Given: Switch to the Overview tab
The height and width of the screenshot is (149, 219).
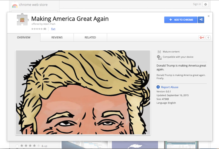Looking at the screenshot, I should click(x=24, y=38).
